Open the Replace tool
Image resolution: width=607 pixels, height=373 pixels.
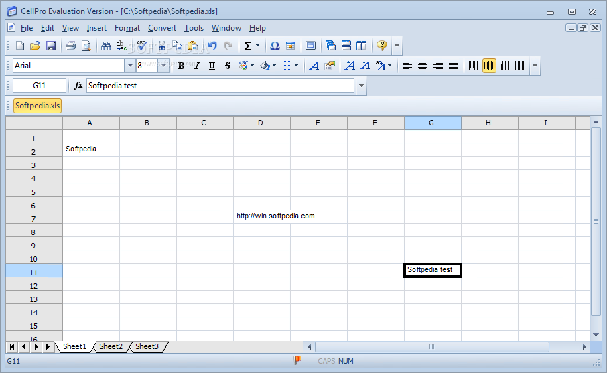tap(121, 46)
